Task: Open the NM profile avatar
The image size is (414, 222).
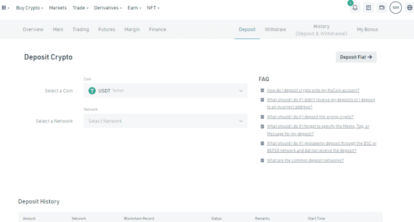Action: (x=395, y=8)
